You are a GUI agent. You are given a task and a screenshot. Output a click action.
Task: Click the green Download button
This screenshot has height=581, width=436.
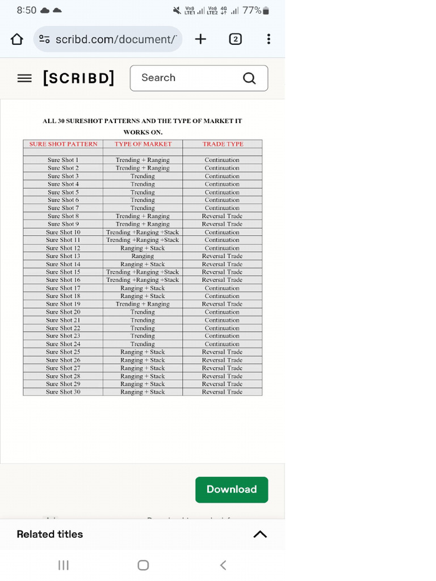[x=232, y=490]
